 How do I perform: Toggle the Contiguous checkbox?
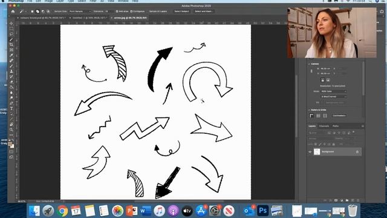[x=131, y=12]
